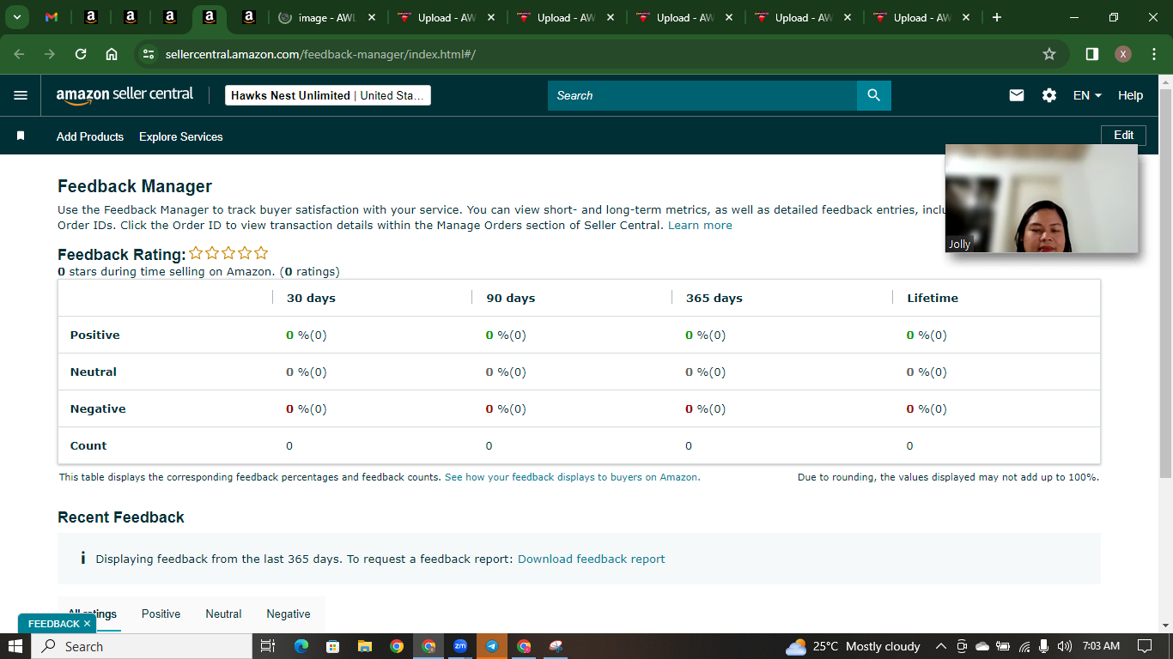1173x659 pixels.
Task: Open the Add Products link
Action: [x=90, y=136]
